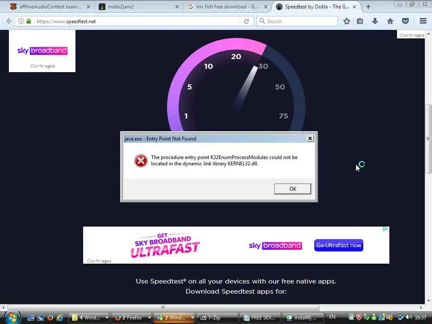This screenshot has height=324, width=432.
Task: Expand the highlighted 2 Wind... taskbar group
Action: (x=174, y=317)
